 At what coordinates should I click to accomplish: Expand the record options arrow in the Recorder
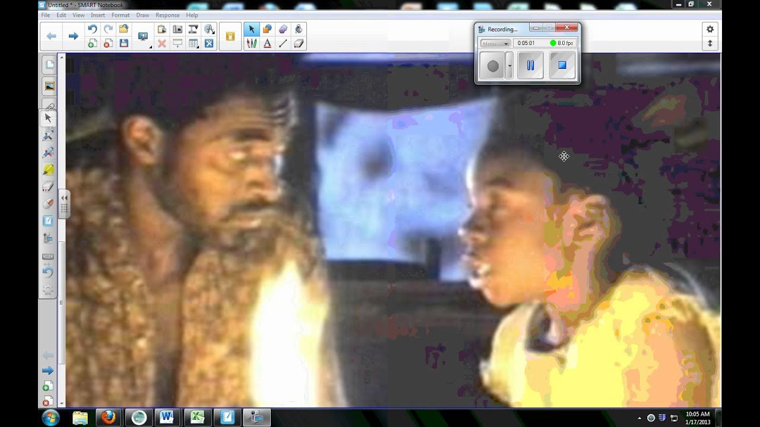(x=509, y=66)
